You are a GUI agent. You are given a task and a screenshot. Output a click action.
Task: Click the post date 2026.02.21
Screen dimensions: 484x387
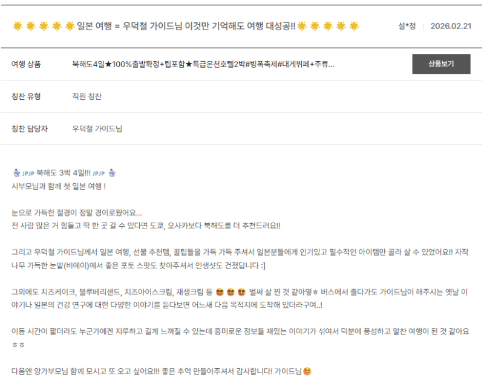pos(450,26)
